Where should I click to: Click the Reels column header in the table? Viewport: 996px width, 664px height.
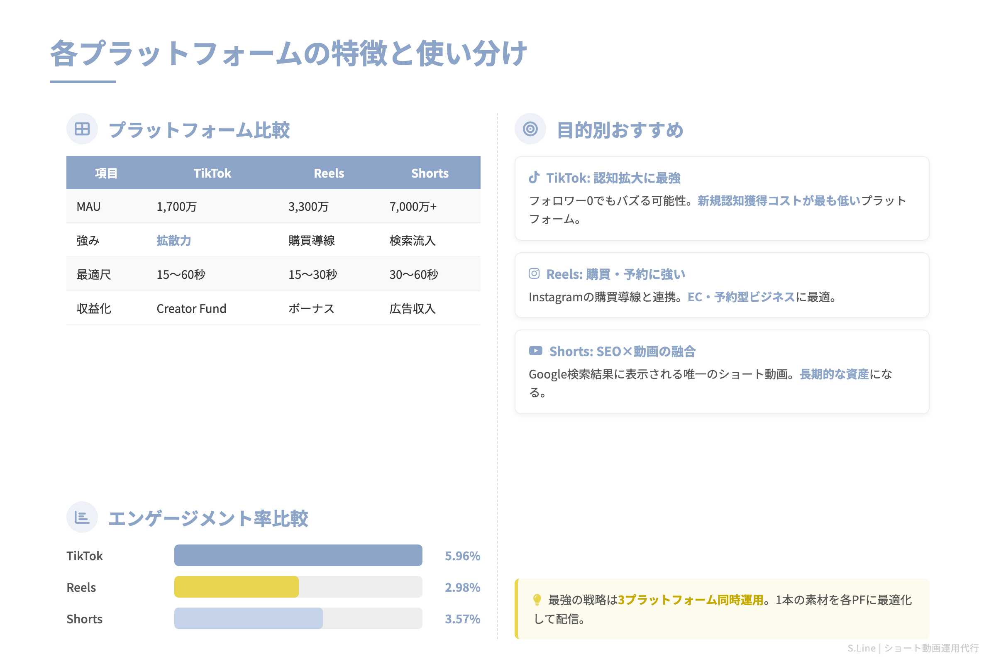pos(329,173)
